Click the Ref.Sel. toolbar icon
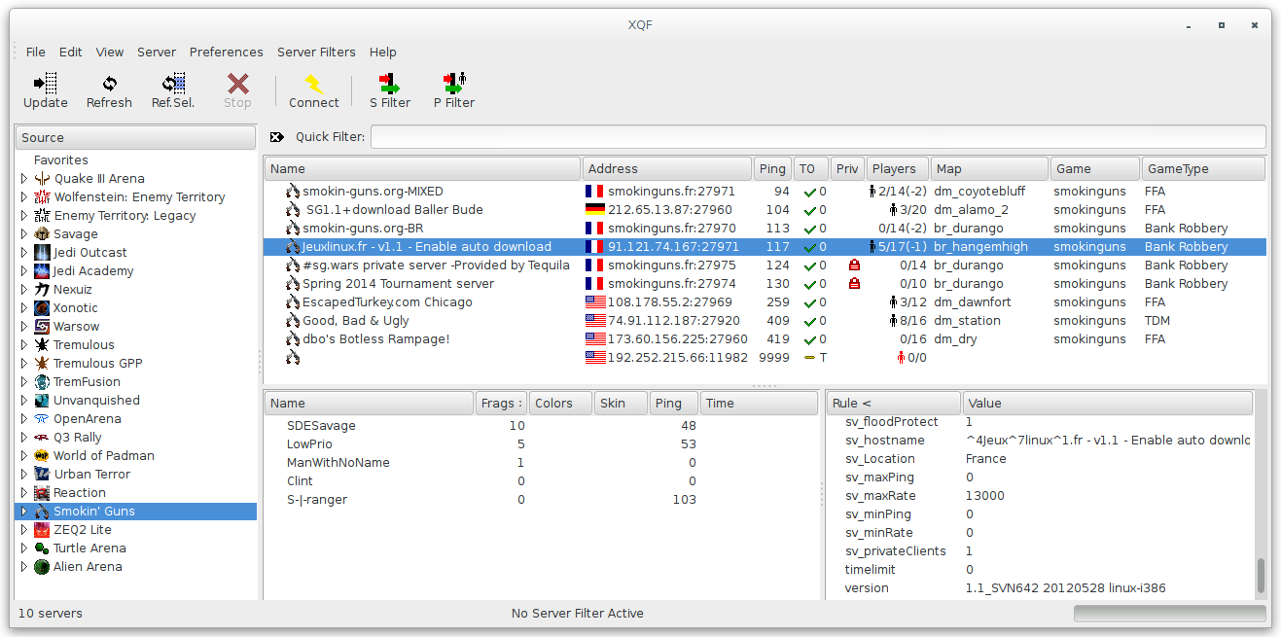The height and width of the screenshot is (637, 1281). pyautogui.click(x=173, y=83)
